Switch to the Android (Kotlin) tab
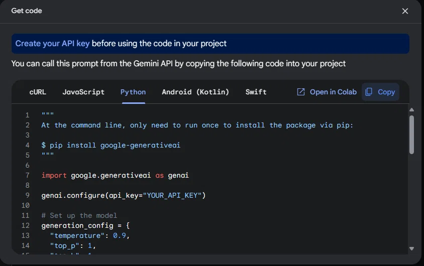This screenshot has height=266, width=424. [195, 92]
